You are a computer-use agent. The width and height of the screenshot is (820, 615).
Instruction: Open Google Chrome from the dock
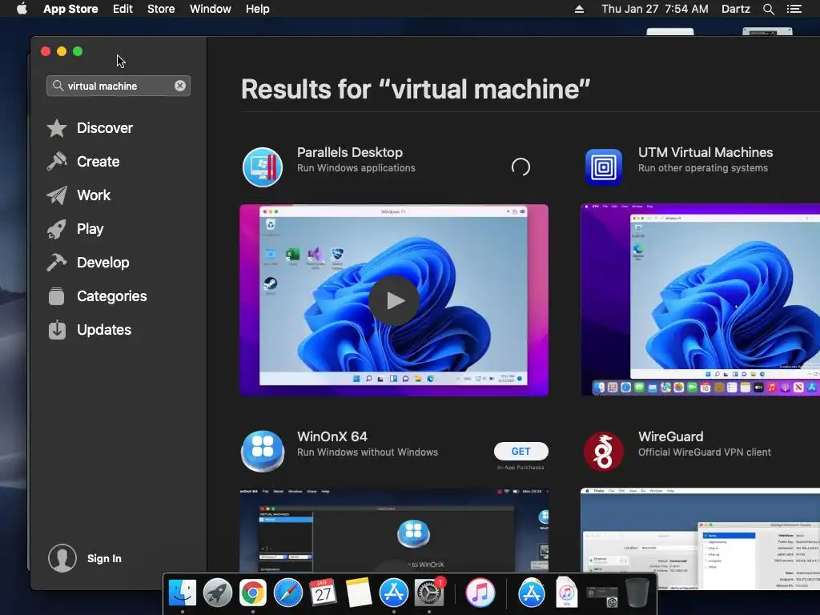tap(252, 593)
